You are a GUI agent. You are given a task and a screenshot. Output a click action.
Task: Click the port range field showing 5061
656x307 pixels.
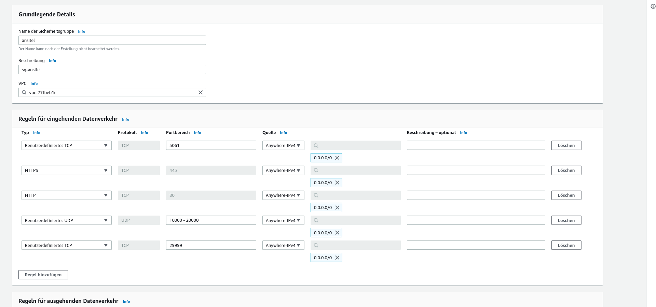(x=211, y=146)
